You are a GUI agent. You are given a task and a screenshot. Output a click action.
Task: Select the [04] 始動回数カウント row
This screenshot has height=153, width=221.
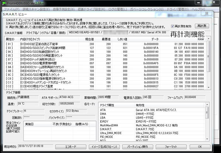click(105, 52)
